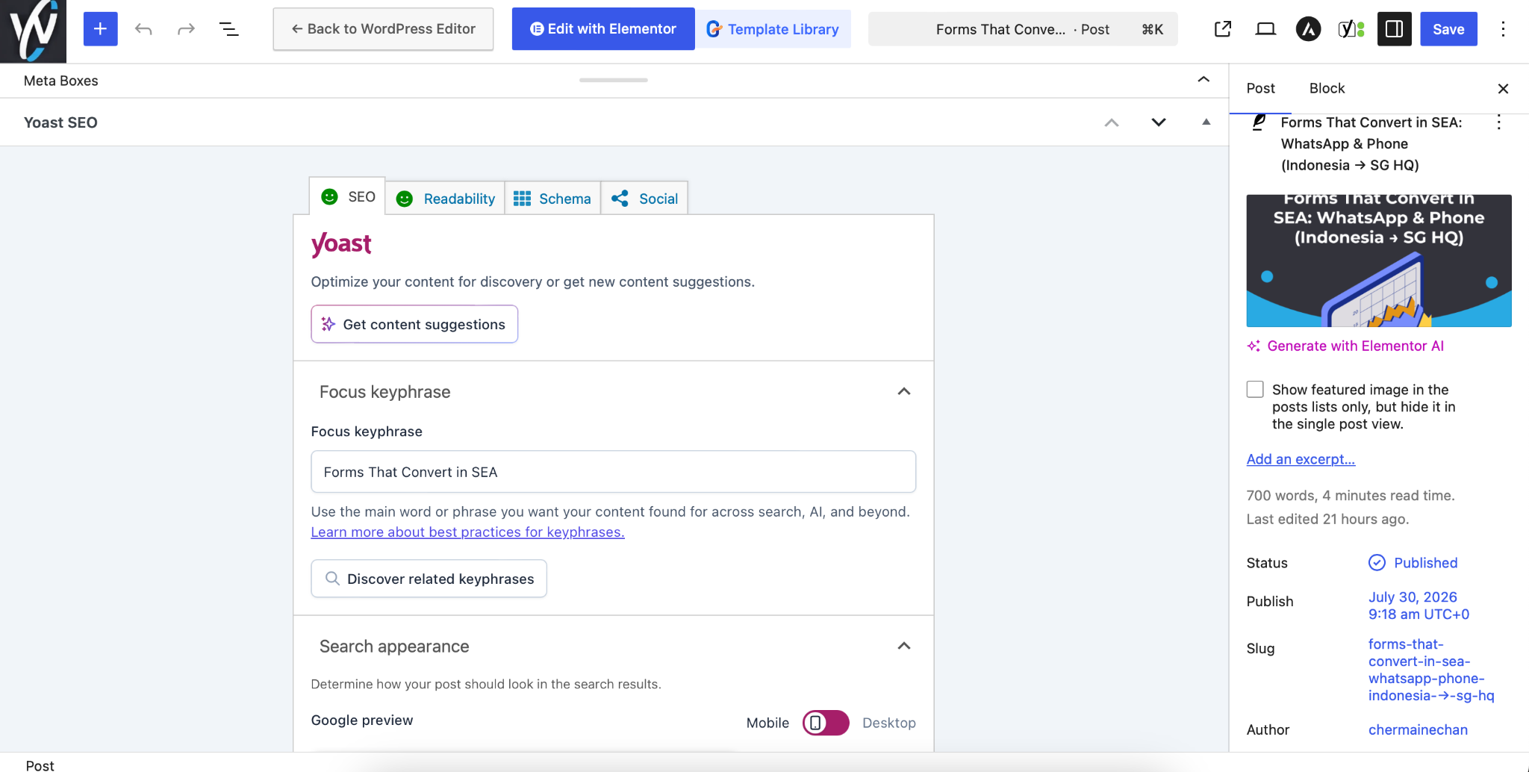
Task: Grab the meta boxes resize handle
Action: click(614, 80)
